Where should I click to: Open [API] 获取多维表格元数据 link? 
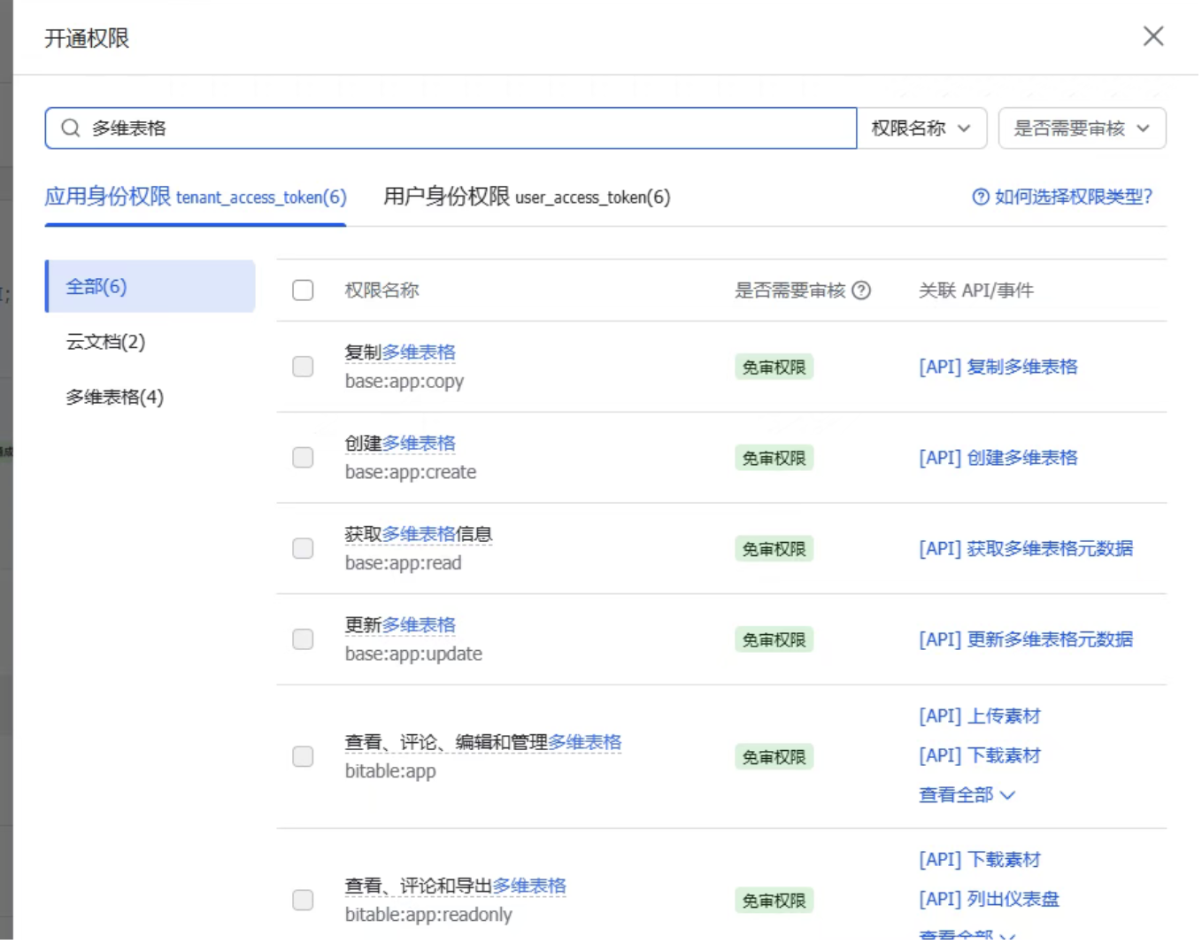click(x=1025, y=548)
